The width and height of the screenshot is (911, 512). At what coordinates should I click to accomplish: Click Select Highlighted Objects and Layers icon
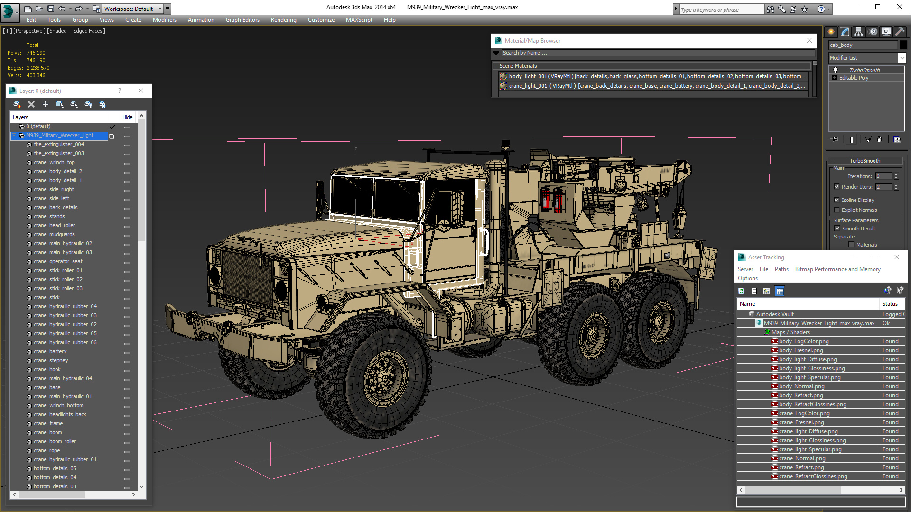tap(60, 104)
